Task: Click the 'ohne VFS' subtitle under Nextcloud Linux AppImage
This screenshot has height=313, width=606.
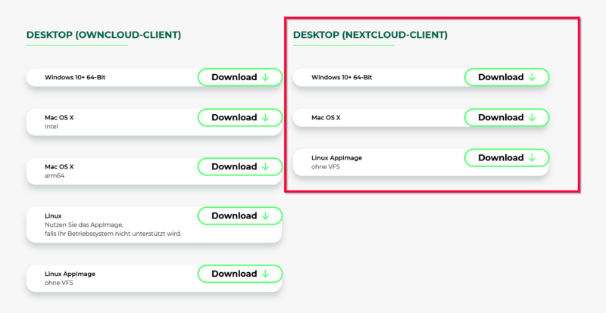Action: tap(326, 167)
